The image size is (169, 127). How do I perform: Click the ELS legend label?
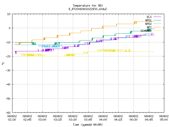(x=149, y=17)
